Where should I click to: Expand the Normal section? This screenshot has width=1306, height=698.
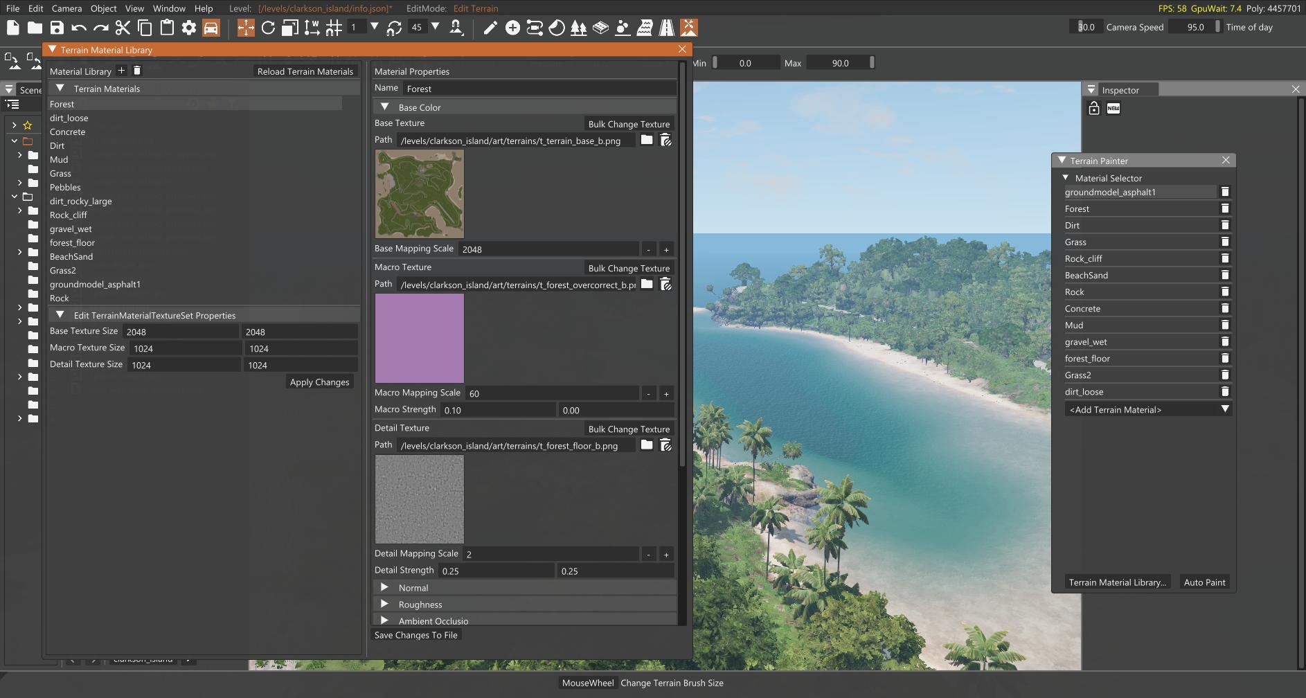(x=385, y=587)
